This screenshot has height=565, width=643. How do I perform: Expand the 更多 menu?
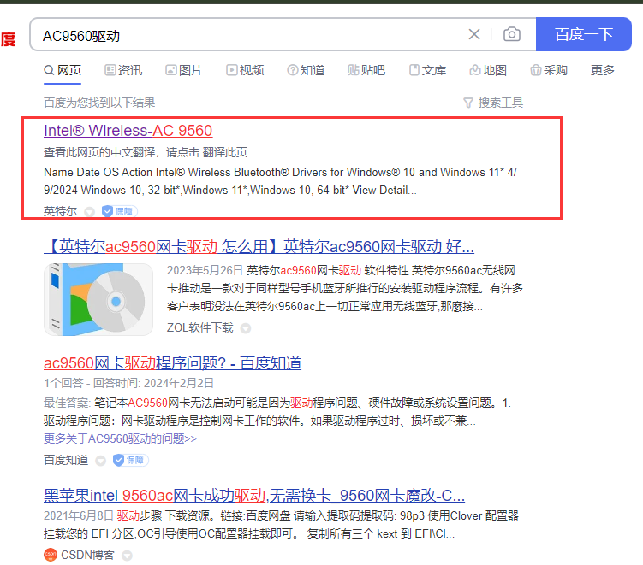tap(603, 70)
